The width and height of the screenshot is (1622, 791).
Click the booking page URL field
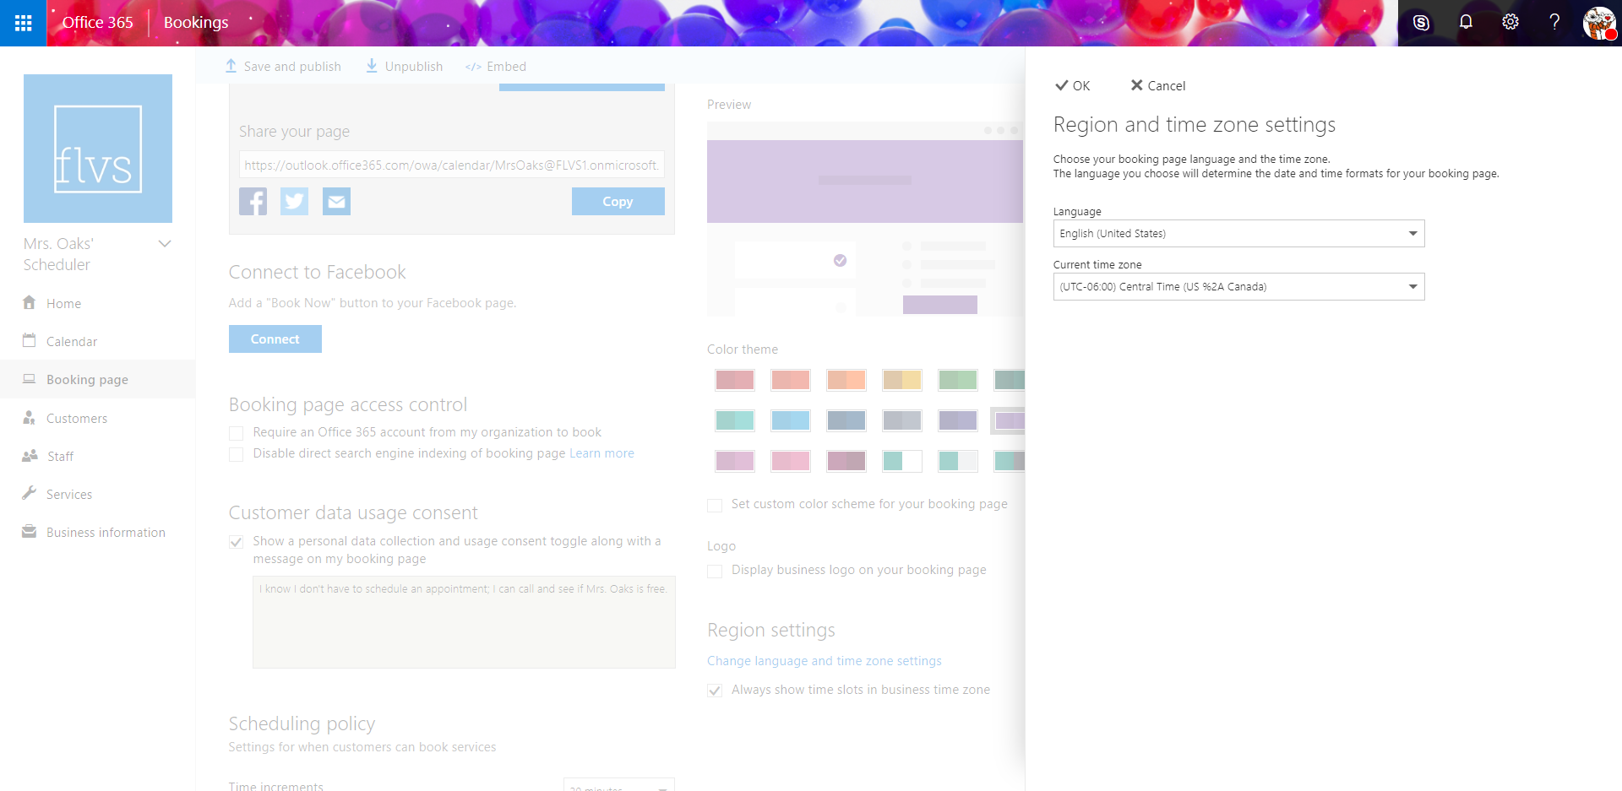452,165
